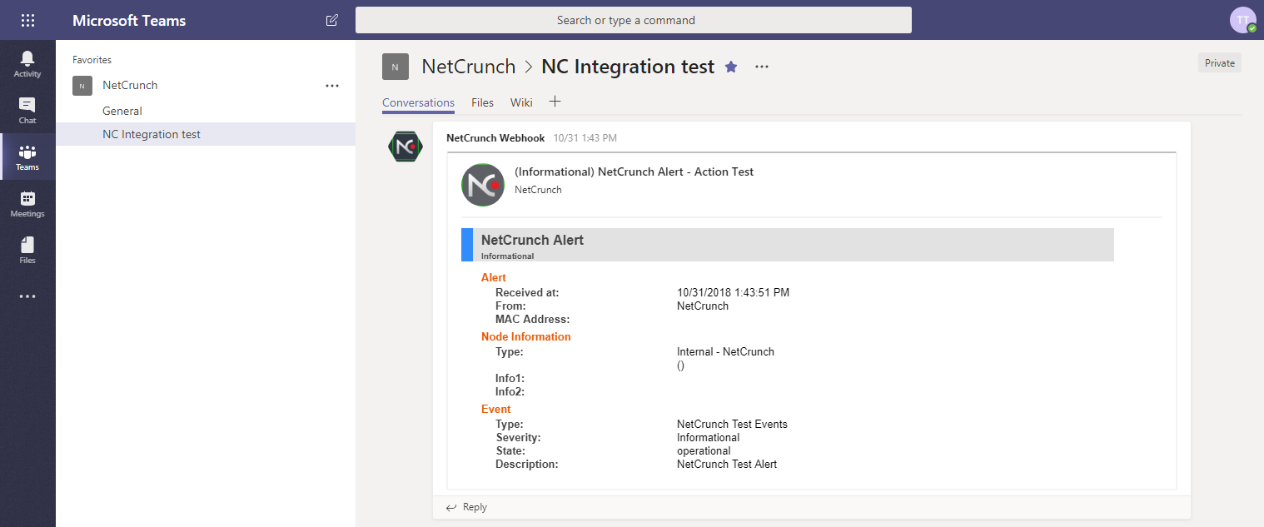1264x527 pixels.
Task: Click the Favorites heading
Action: [92, 60]
